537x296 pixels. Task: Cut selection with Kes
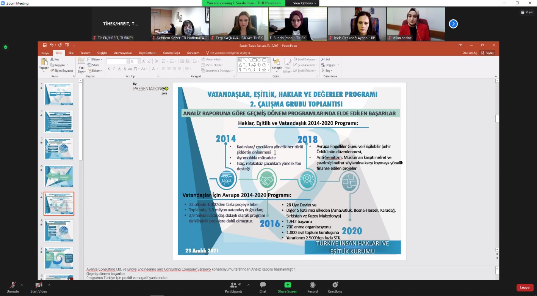pyautogui.click(x=55, y=60)
